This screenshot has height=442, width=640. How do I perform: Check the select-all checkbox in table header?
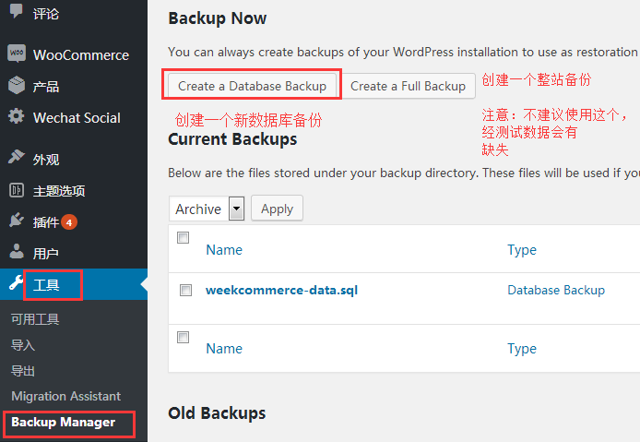[183, 237]
